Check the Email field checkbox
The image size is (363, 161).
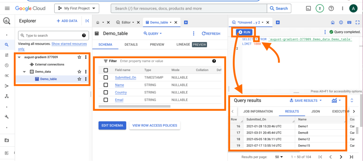coord(106,100)
